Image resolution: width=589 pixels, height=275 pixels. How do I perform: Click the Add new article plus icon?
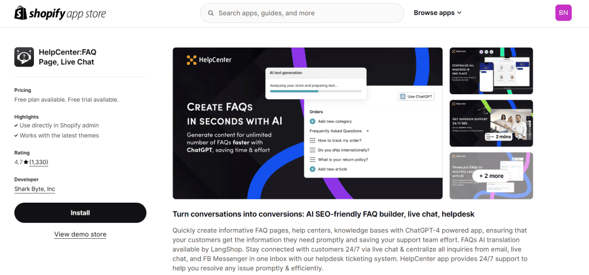click(x=312, y=169)
